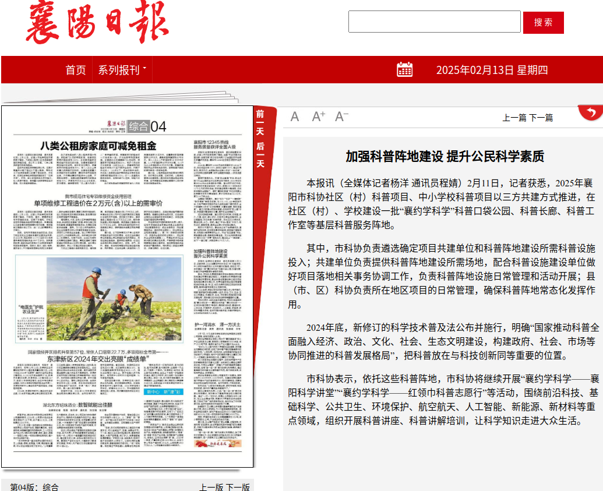The image size is (603, 491).
Task: Increase article font size with A+
Action: [318, 116]
